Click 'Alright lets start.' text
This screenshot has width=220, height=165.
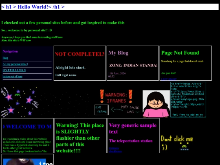(70, 68)
